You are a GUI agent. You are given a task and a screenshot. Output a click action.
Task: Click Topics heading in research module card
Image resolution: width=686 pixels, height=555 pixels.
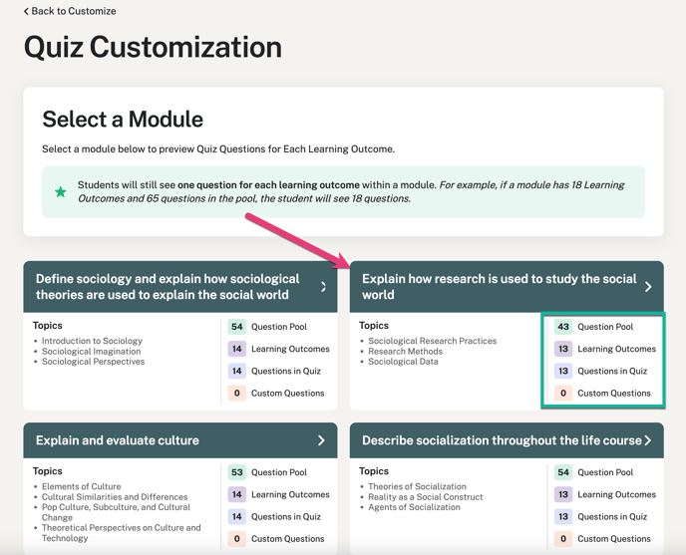pyautogui.click(x=374, y=326)
